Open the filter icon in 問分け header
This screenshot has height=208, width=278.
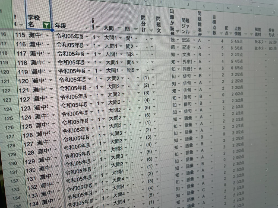(151, 30)
